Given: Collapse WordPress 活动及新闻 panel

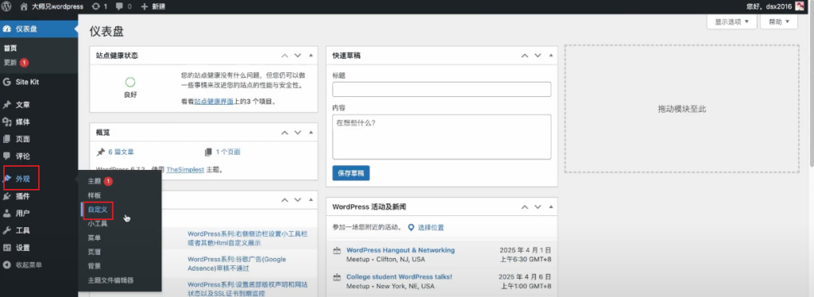Looking at the screenshot, I should click(x=551, y=206).
